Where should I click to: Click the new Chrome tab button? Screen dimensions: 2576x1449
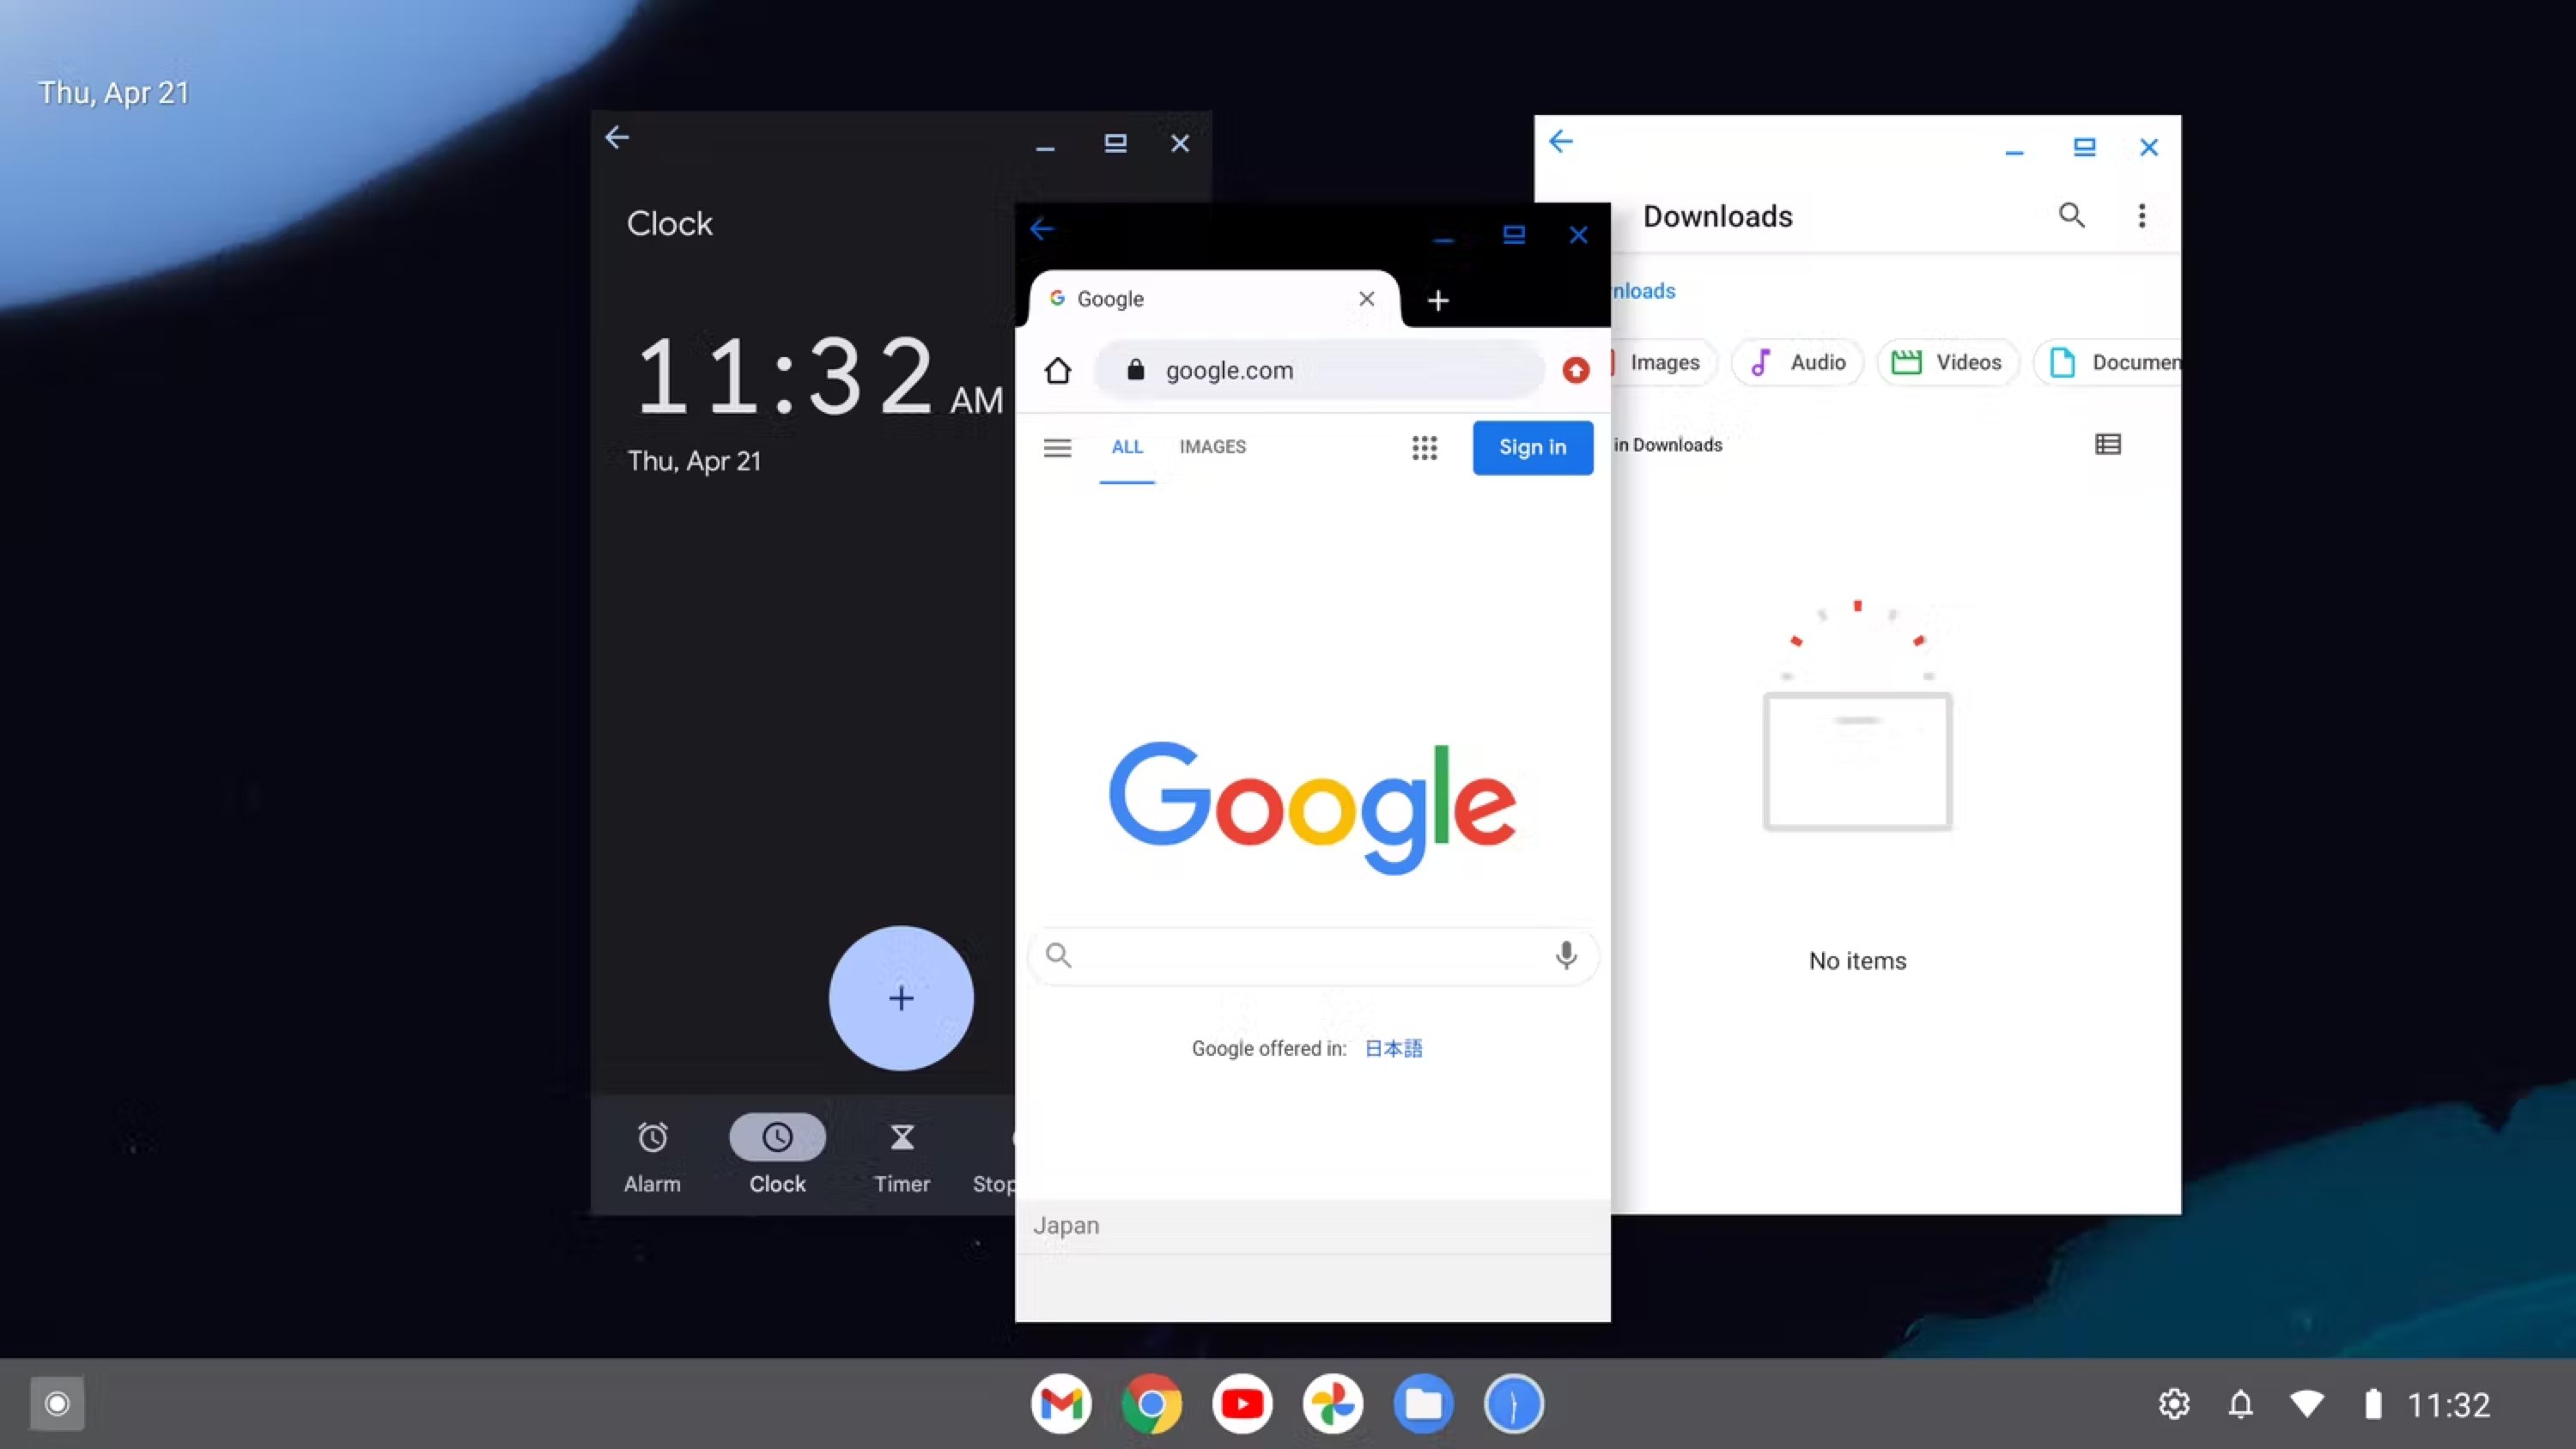click(x=1437, y=297)
